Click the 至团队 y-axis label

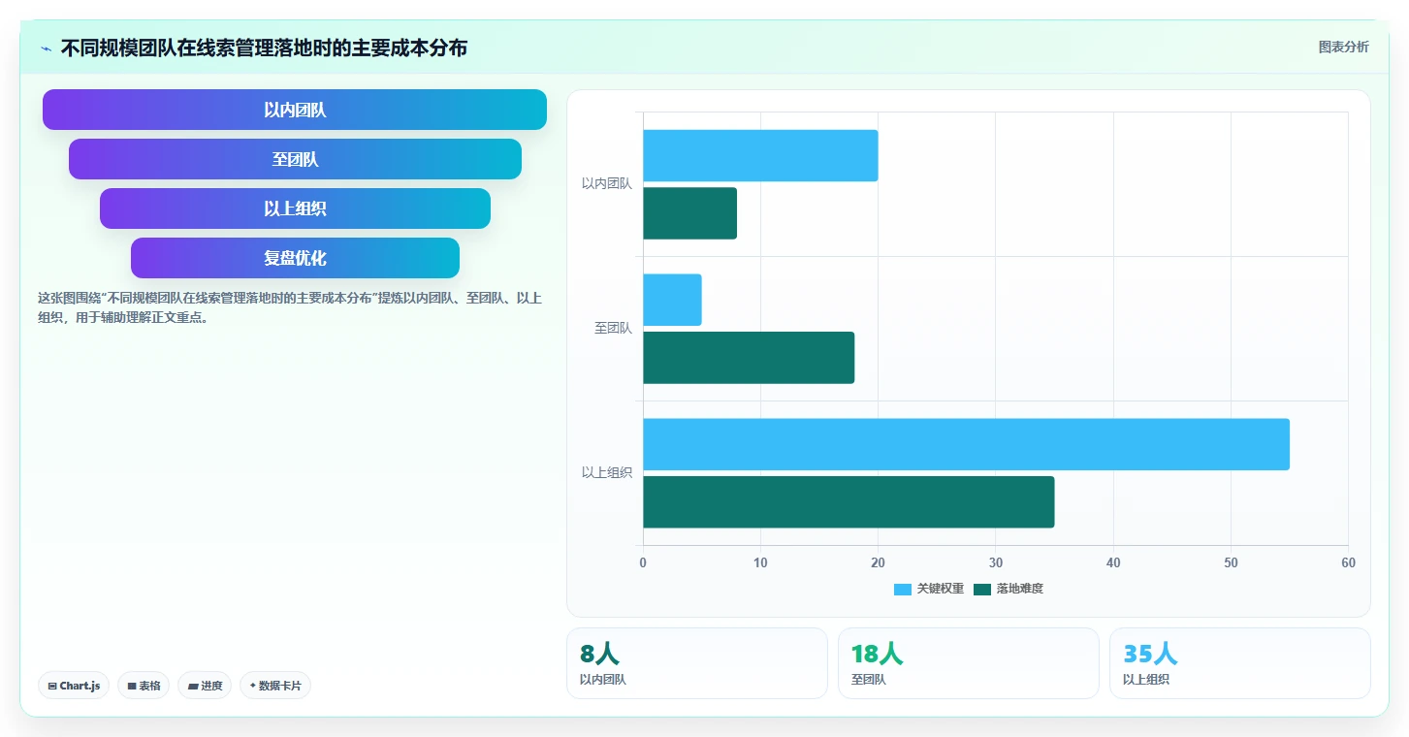click(x=613, y=328)
